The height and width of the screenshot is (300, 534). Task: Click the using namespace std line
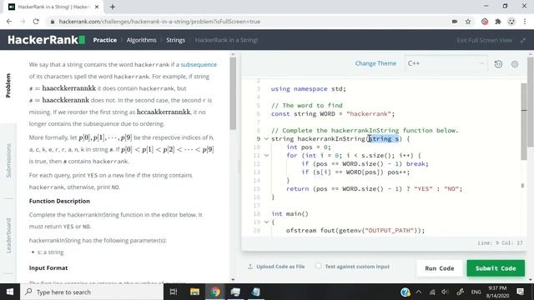(309, 89)
